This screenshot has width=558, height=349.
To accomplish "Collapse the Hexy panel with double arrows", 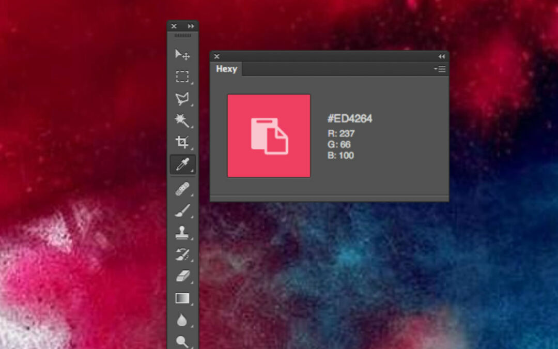I will [441, 56].
